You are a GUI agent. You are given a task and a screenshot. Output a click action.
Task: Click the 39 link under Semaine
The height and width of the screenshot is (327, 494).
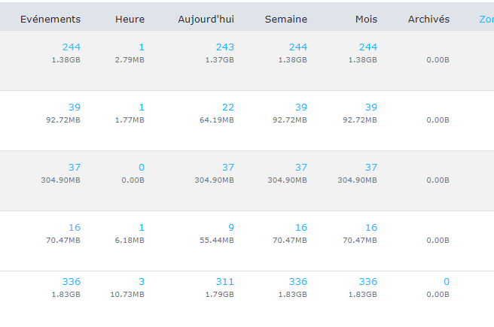300,107
